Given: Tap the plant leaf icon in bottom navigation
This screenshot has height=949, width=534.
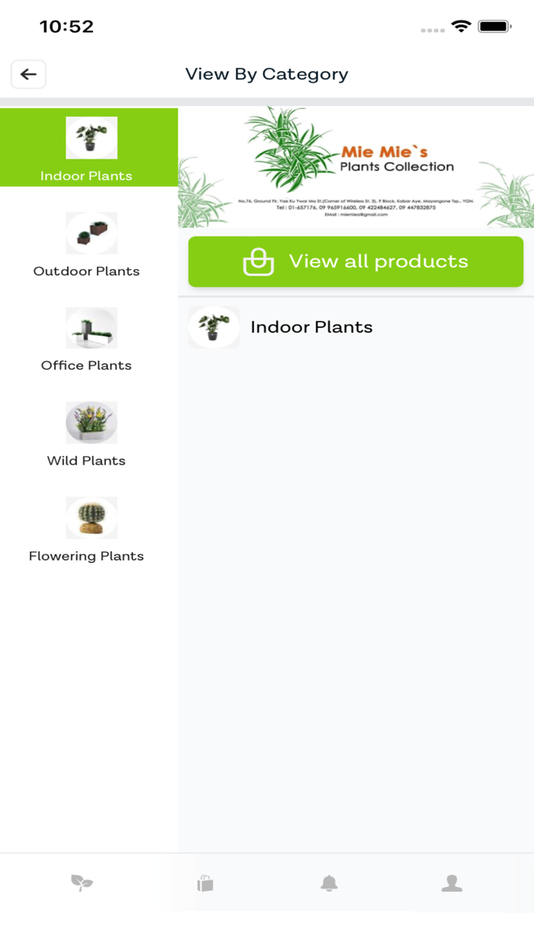Looking at the screenshot, I should click(82, 883).
